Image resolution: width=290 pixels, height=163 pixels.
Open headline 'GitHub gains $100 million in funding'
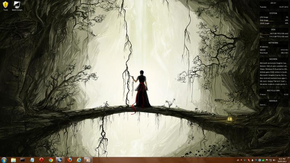(x=274, y=72)
